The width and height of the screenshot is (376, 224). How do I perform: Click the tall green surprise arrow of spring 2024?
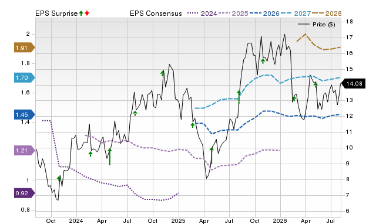coord(110,157)
